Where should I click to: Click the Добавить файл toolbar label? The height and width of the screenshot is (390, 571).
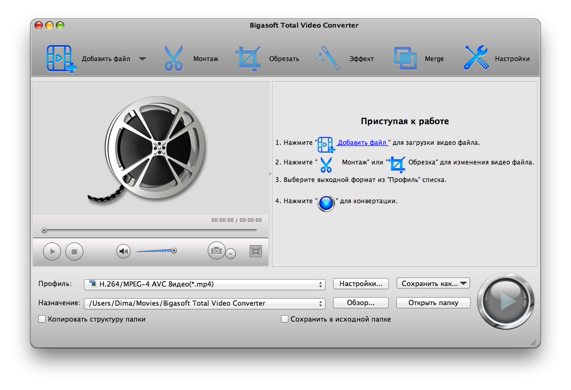click(x=106, y=58)
